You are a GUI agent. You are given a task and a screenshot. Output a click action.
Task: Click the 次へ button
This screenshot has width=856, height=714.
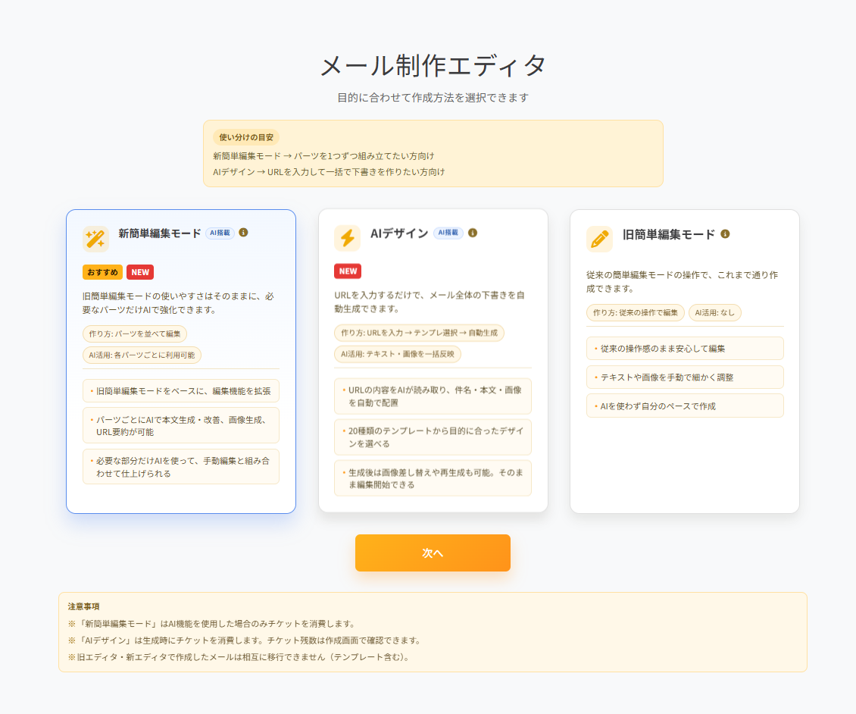(433, 553)
